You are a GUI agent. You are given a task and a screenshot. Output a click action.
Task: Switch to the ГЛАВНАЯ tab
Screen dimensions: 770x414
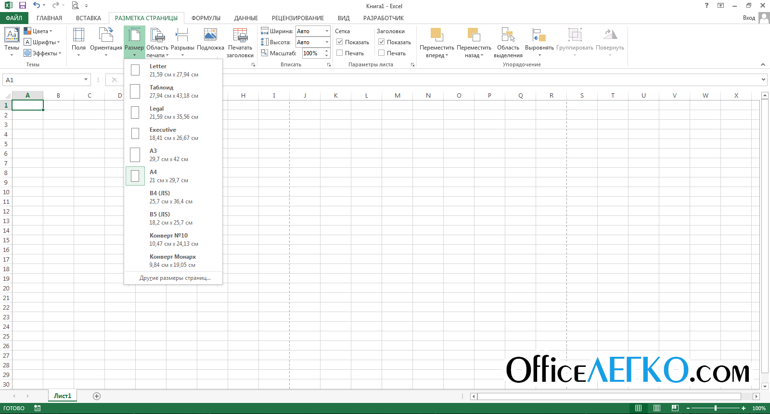(49, 18)
